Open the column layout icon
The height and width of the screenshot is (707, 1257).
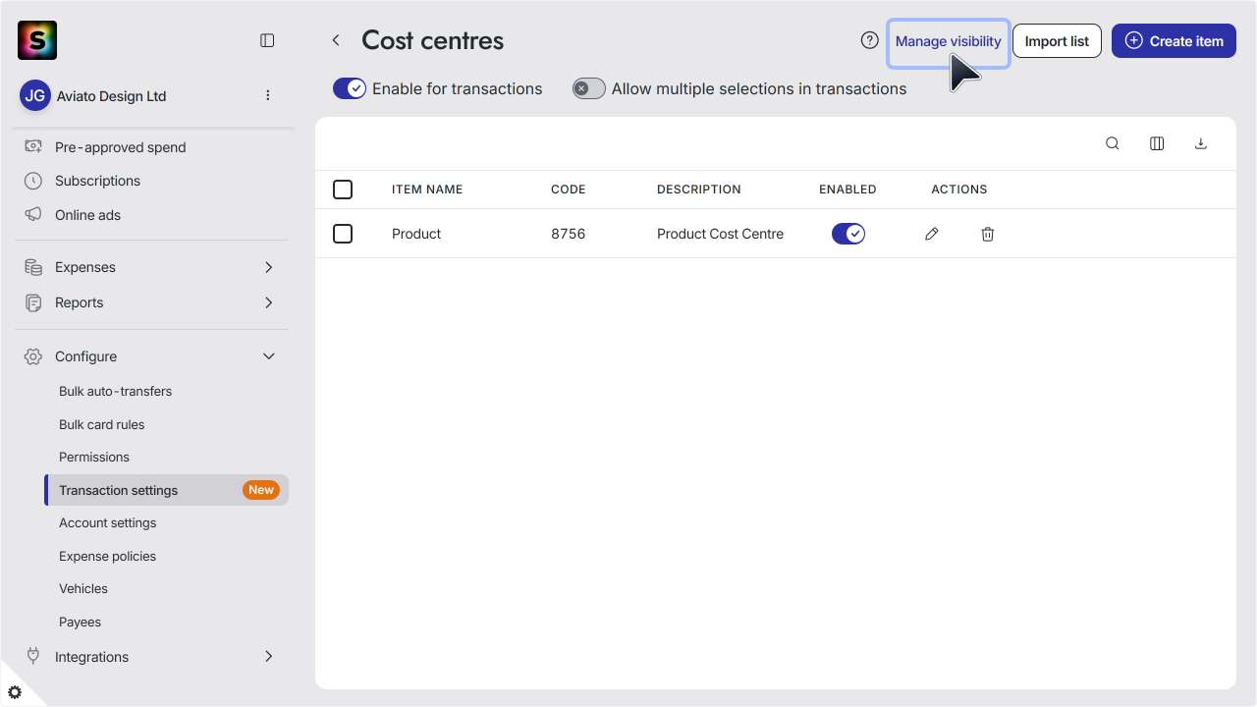1157,143
